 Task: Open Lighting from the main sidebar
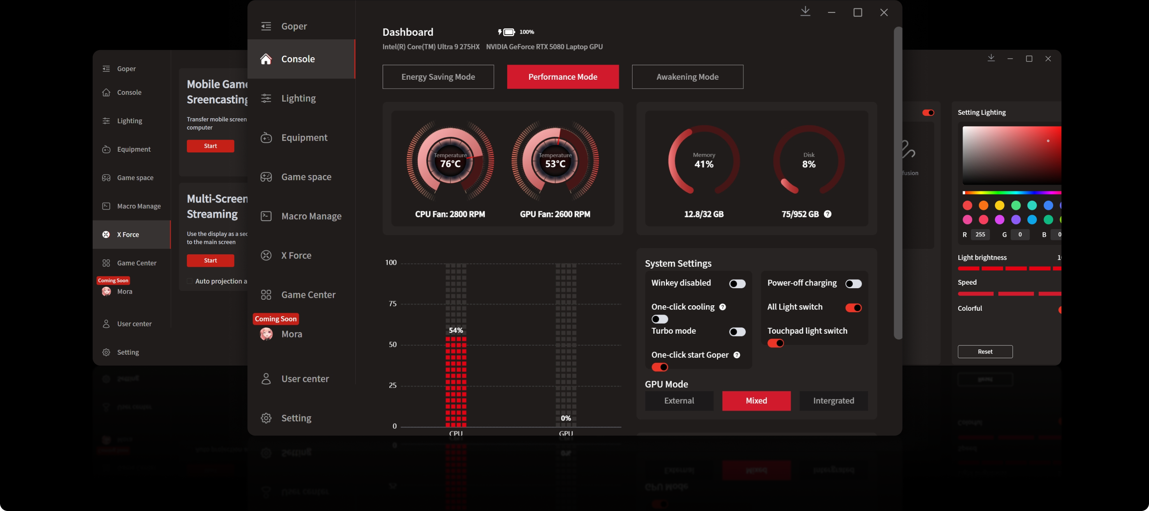(x=298, y=98)
